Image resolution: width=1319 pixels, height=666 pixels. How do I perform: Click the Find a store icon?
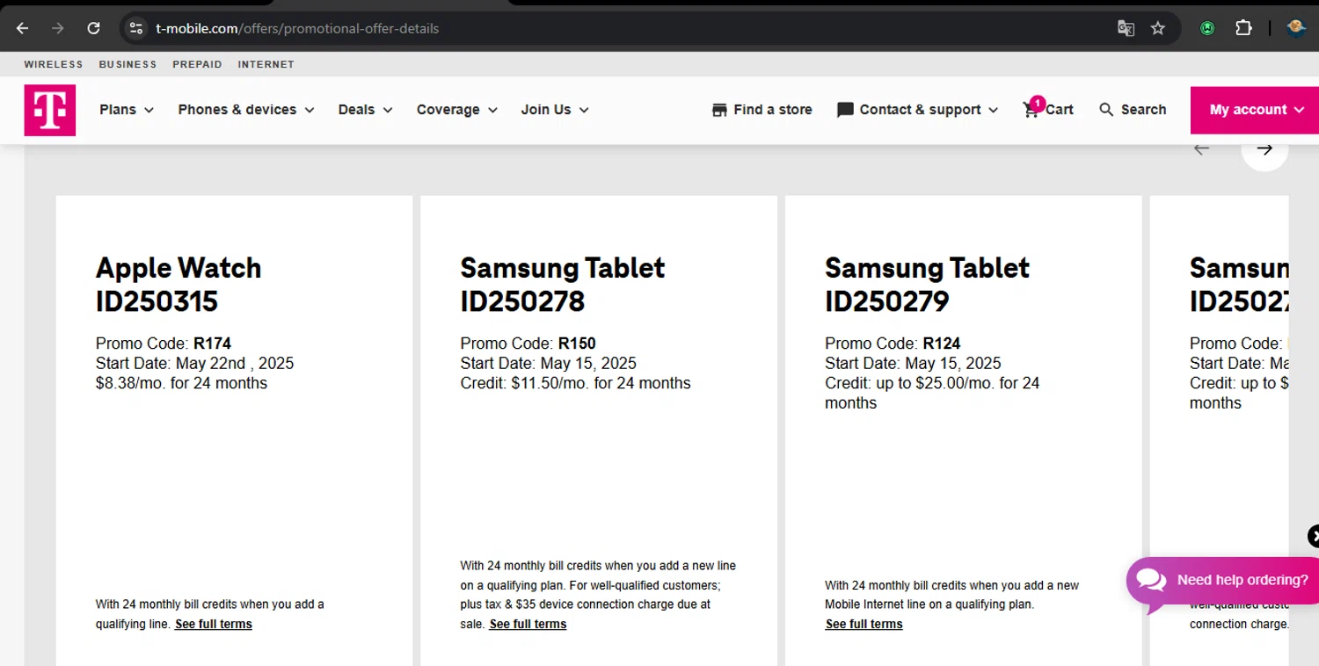pos(719,110)
